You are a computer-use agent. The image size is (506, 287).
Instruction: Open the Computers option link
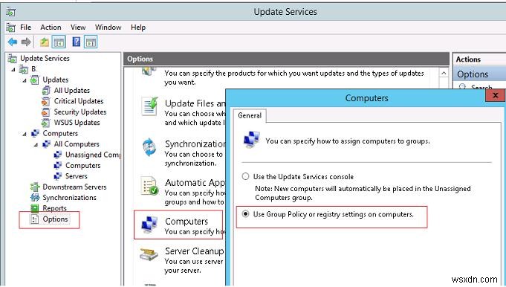click(186, 222)
